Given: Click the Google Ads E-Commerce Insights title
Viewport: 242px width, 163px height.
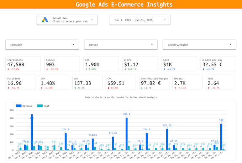Looking at the screenshot, I should (x=124, y=5).
